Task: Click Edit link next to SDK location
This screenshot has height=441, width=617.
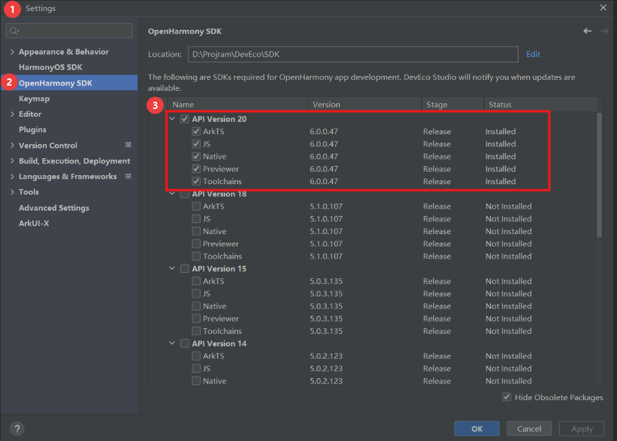Action: [x=533, y=54]
